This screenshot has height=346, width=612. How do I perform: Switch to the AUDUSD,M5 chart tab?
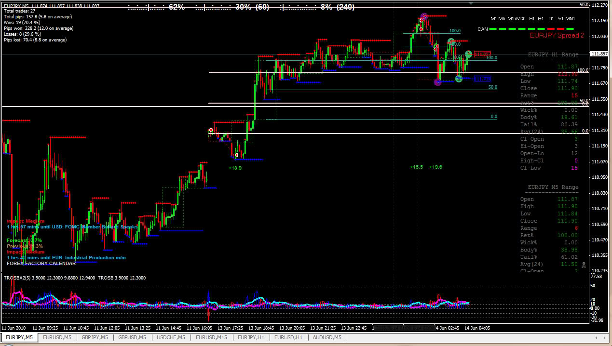[x=326, y=337]
